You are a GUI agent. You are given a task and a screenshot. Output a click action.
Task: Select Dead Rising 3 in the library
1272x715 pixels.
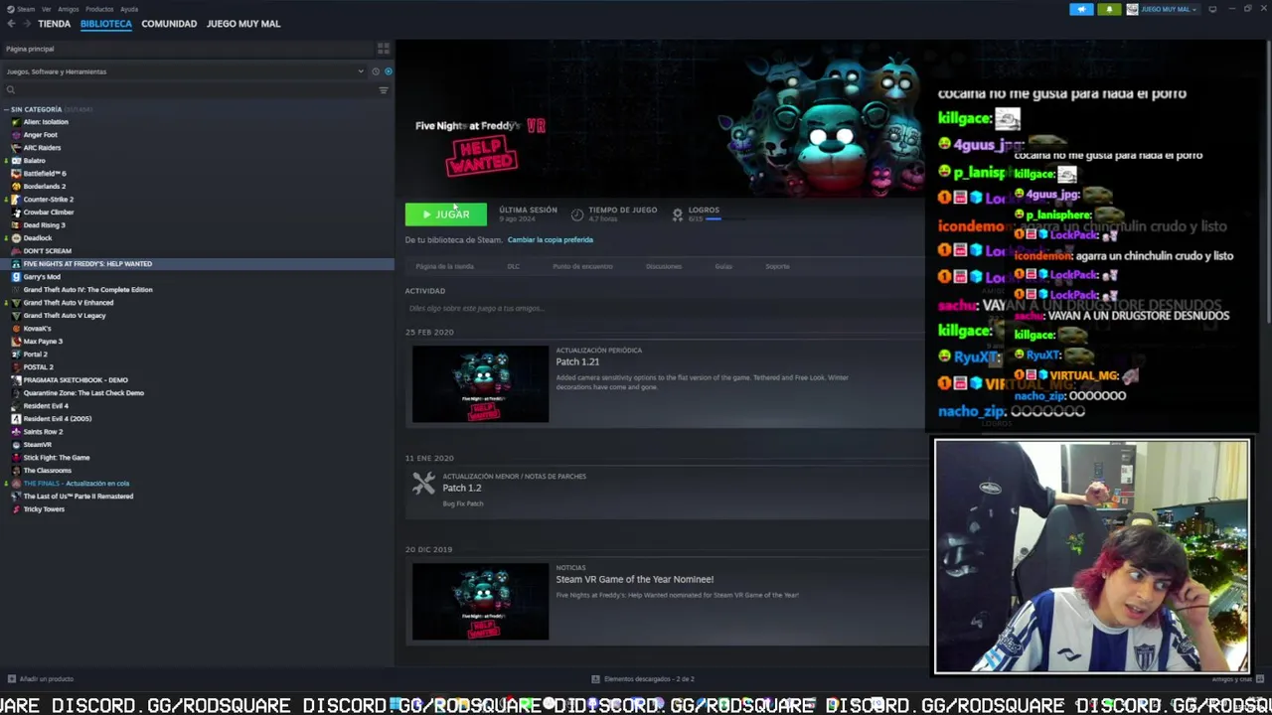click(44, 225)
